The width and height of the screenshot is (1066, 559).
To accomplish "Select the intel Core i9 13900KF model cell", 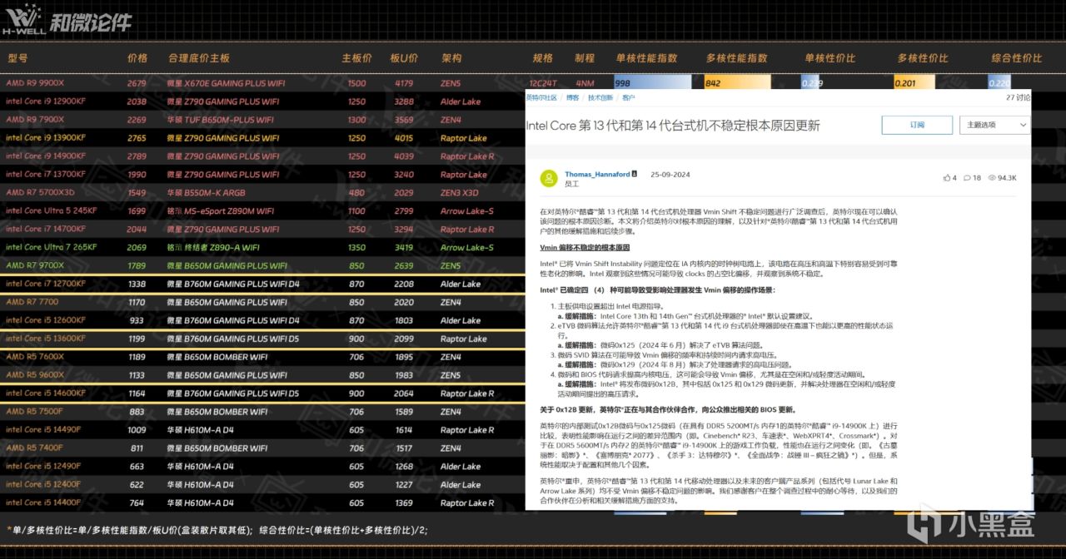I will click(x=46, y=138).
